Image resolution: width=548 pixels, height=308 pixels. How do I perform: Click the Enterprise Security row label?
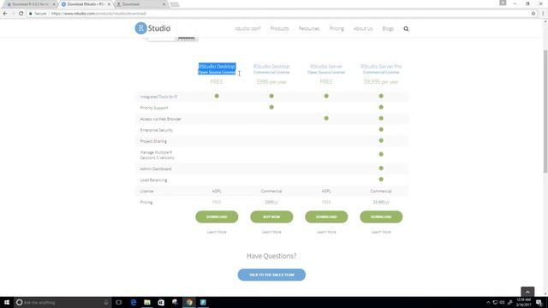click(x=156, y=130)
